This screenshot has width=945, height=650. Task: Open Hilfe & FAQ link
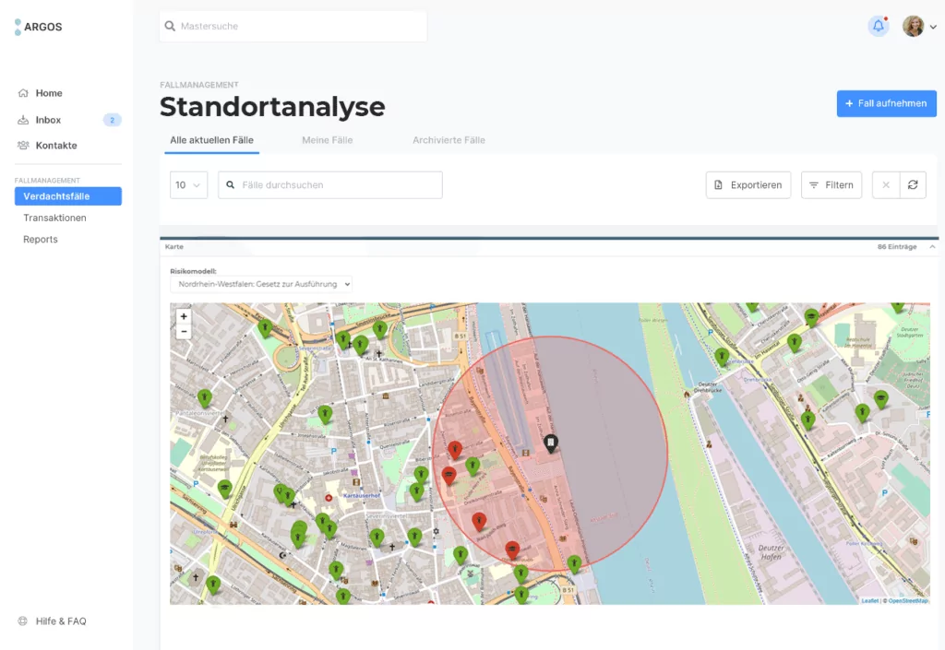(x=61, y=621)
